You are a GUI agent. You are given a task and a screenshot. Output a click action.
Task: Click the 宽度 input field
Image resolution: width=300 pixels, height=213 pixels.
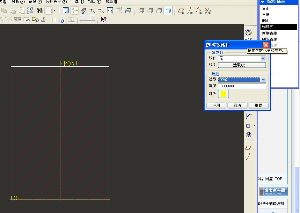(x=242, y=86)
